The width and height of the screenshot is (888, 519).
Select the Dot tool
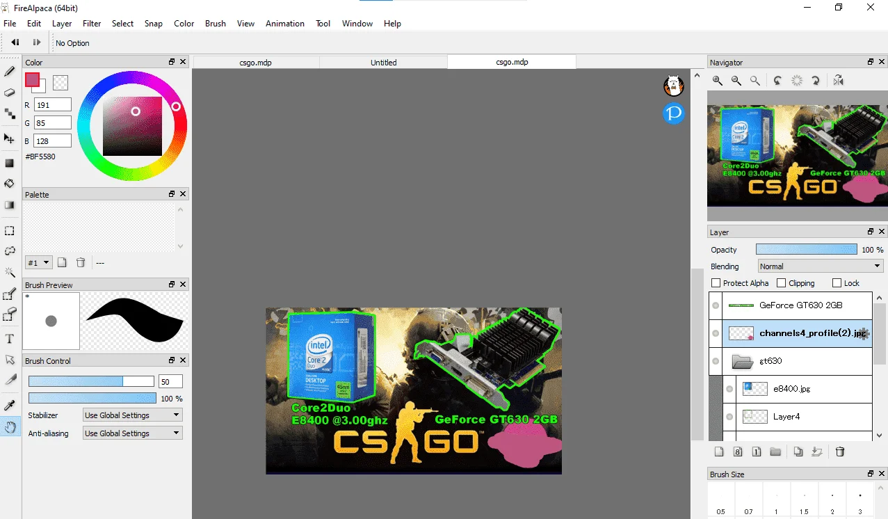point(10,113)
